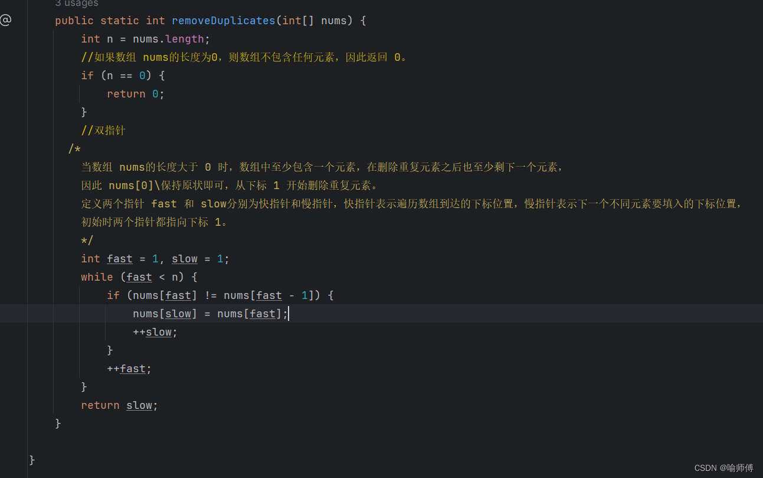Place cursor on 'nums.length' expression
Screen dimensions: 763x478
[168, 39]
